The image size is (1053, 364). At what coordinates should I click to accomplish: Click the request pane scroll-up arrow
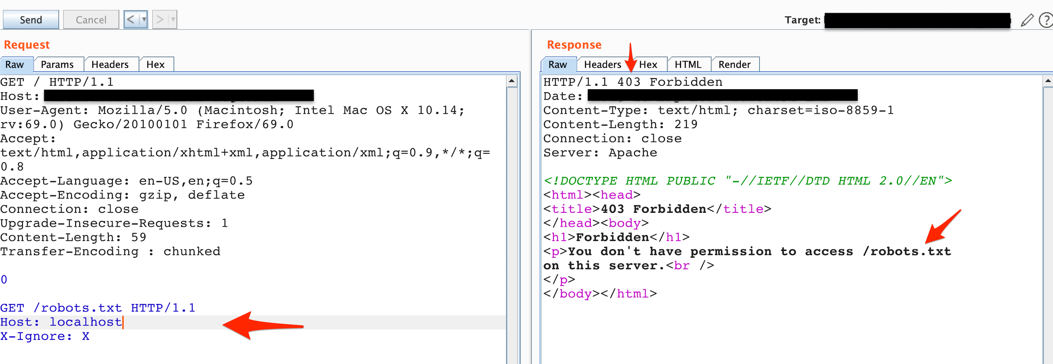tap(512, 82)
